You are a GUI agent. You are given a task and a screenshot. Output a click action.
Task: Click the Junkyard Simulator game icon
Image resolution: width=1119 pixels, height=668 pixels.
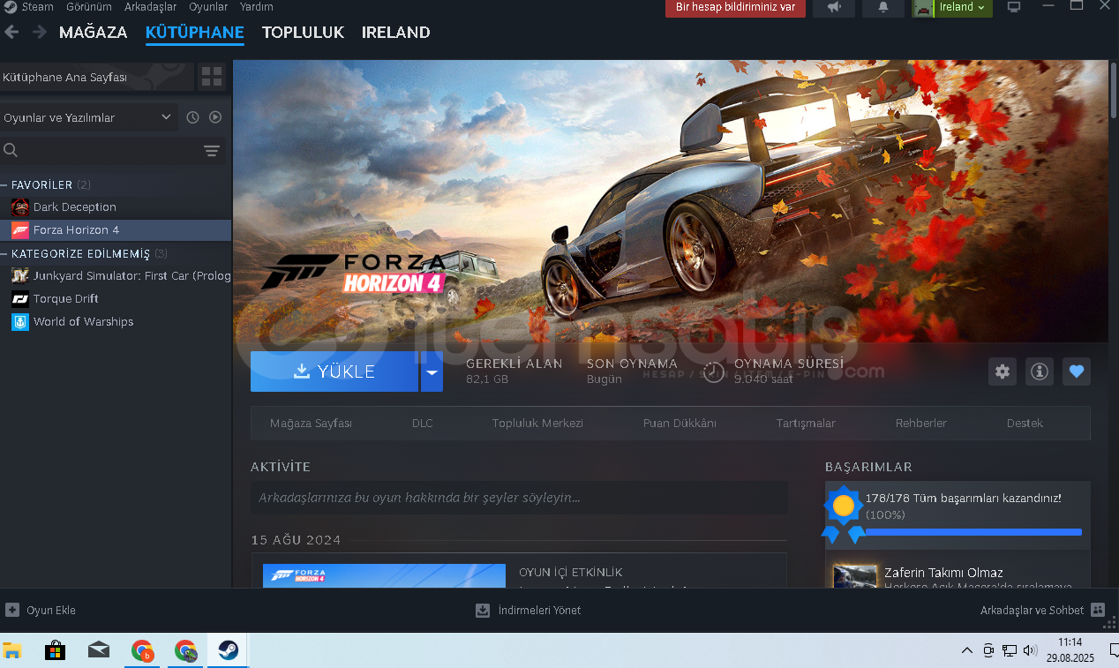[20, 276]
